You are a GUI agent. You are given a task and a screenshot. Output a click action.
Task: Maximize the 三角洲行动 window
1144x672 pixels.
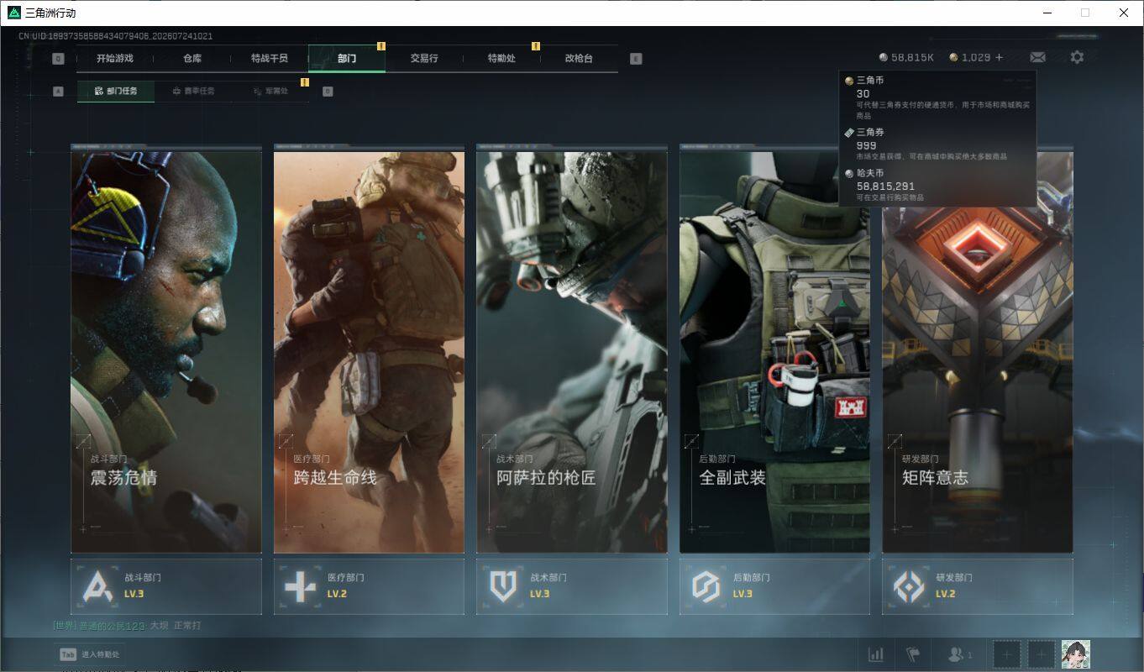(1085, 13)
